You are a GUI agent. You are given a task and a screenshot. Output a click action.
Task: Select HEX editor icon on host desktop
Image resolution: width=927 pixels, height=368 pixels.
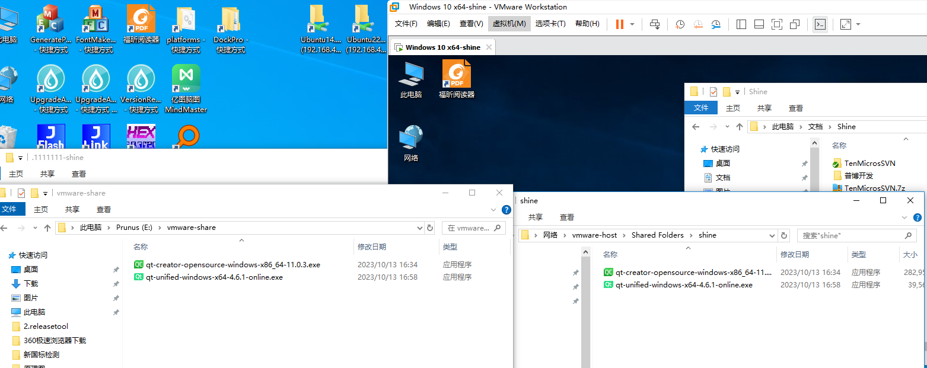tap(141, 136)
